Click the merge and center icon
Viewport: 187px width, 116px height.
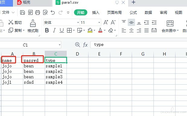coord(170,26)
